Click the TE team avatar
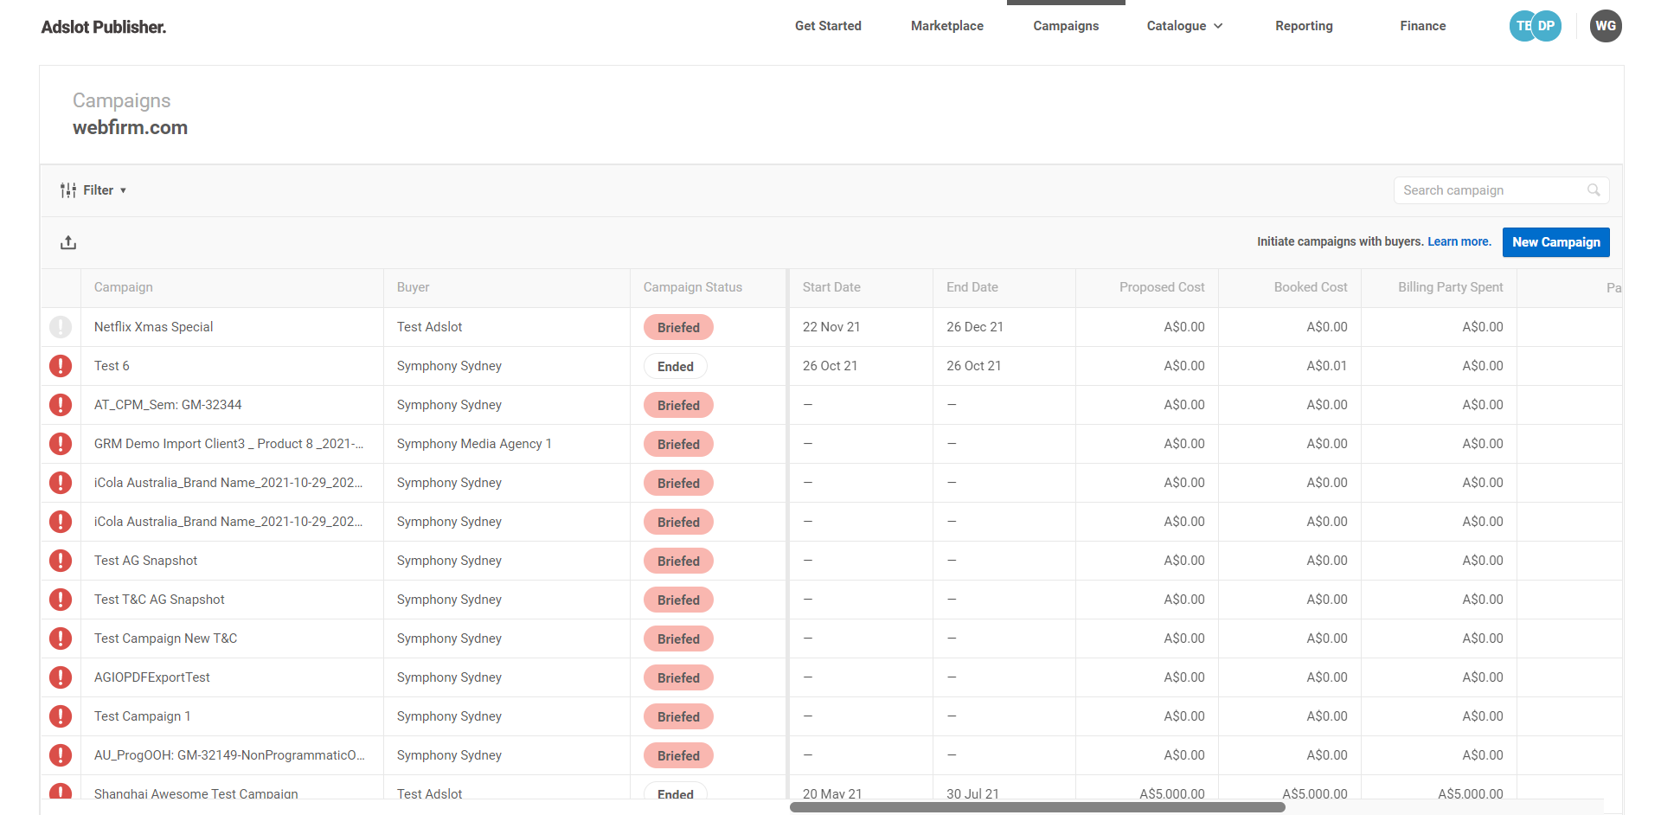The width and height of the screenshot is (1661, 815). [x=1522, y=26]
